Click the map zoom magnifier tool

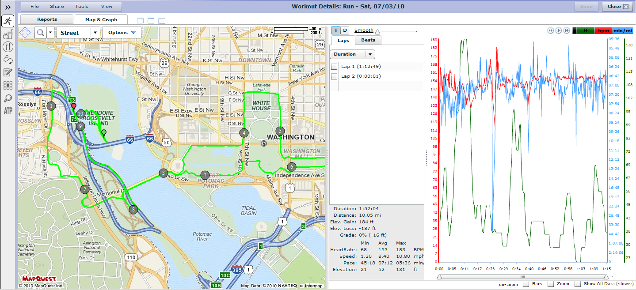41,32
